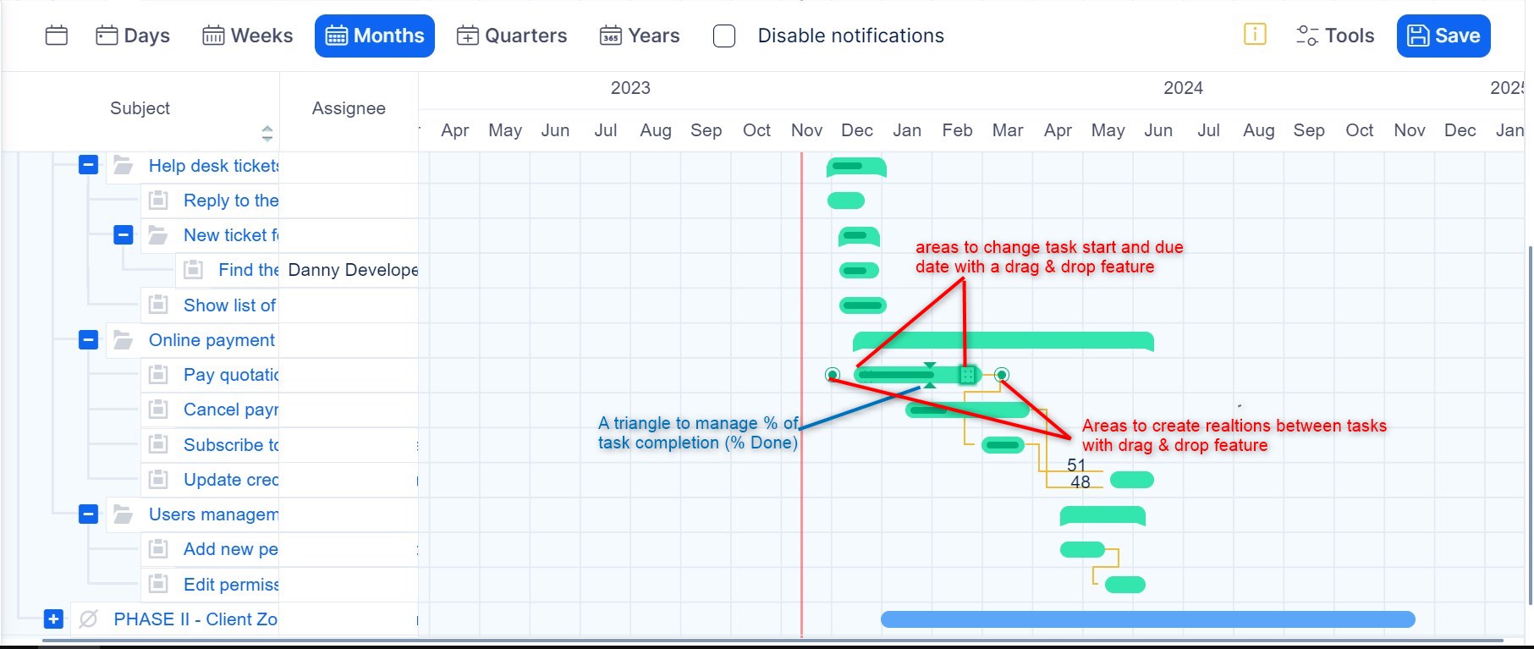Switch to the Years view
Screen dimensions: 1534x649
(x=640, y=36)
